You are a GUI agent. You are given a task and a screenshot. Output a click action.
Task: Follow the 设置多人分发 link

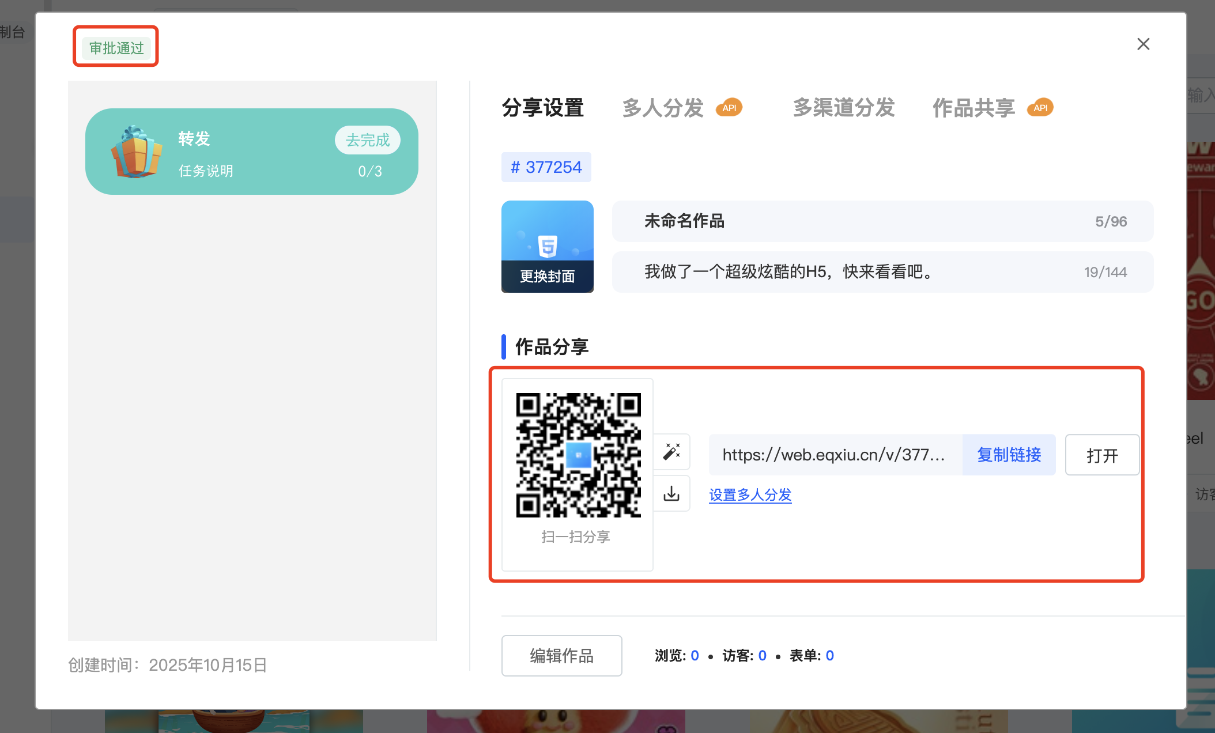(750, 495)
